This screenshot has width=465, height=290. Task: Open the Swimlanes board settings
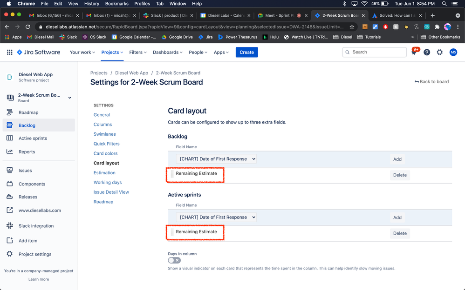click(105, 134)
